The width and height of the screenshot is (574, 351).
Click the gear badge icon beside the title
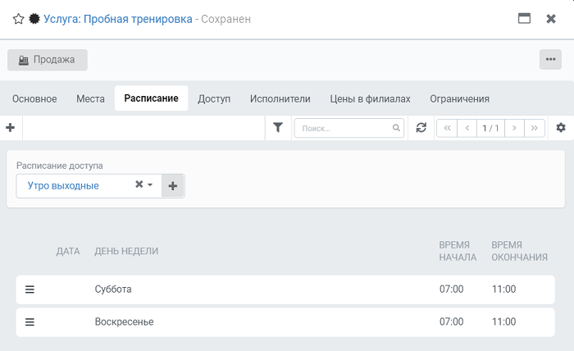[34, 19]
